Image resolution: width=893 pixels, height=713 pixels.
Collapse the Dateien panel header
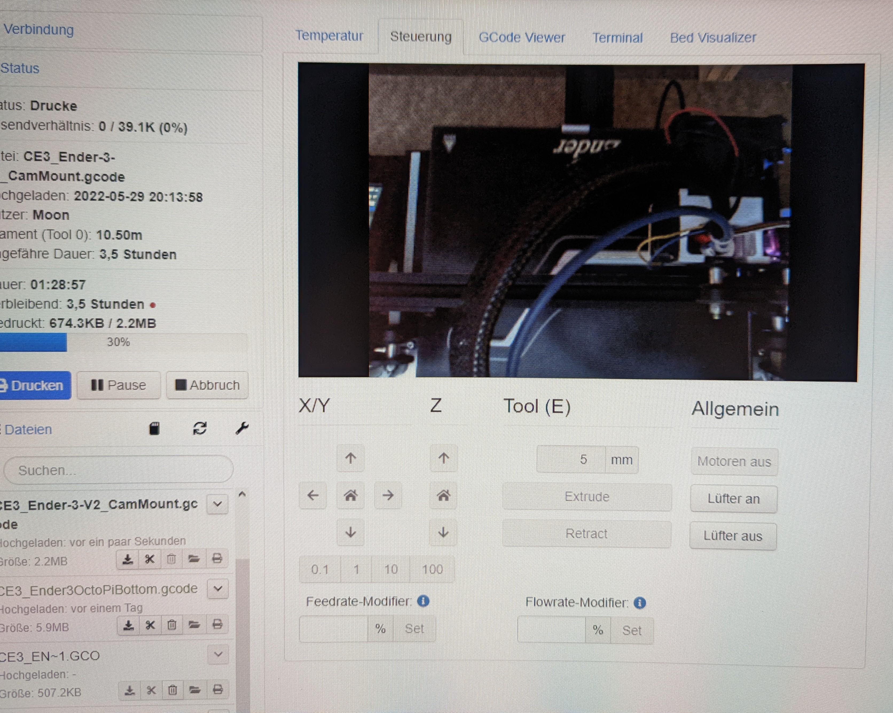(28, 429)
